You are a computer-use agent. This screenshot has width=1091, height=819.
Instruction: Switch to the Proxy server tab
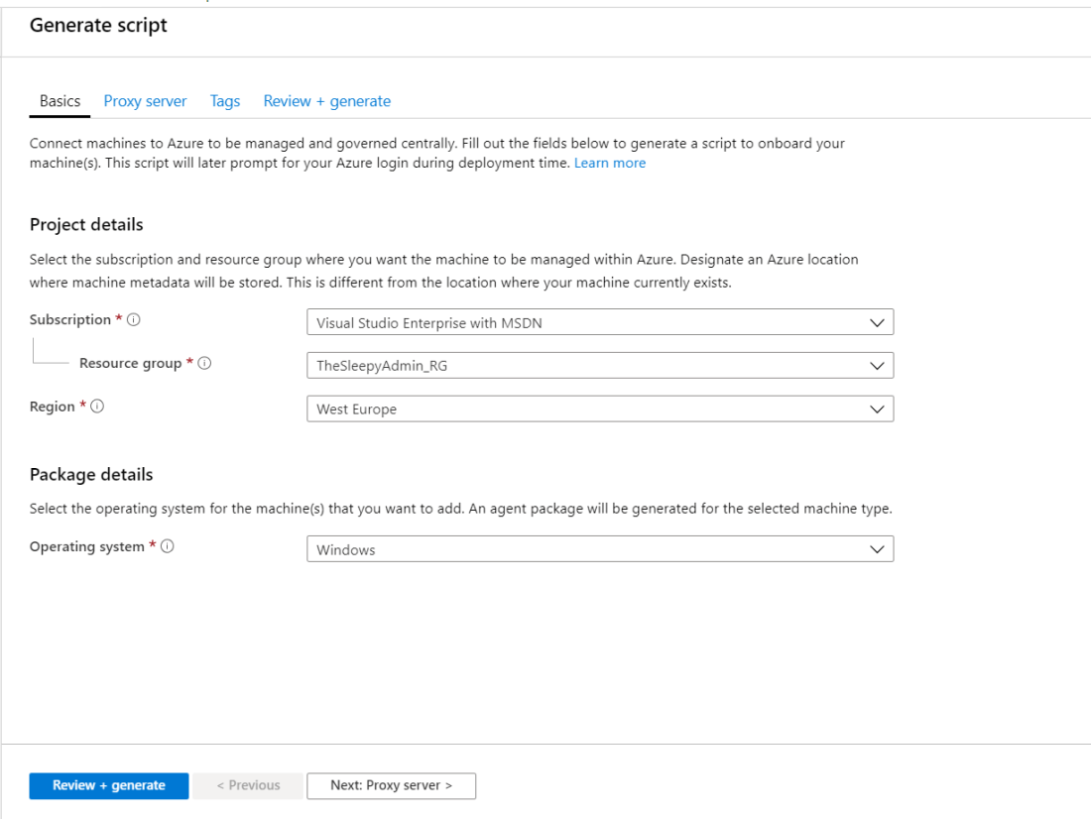click(x=145, y=101)
